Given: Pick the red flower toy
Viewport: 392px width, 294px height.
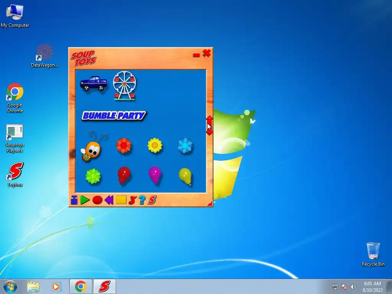Looking at the screenshot, I should tap(124, 145).
